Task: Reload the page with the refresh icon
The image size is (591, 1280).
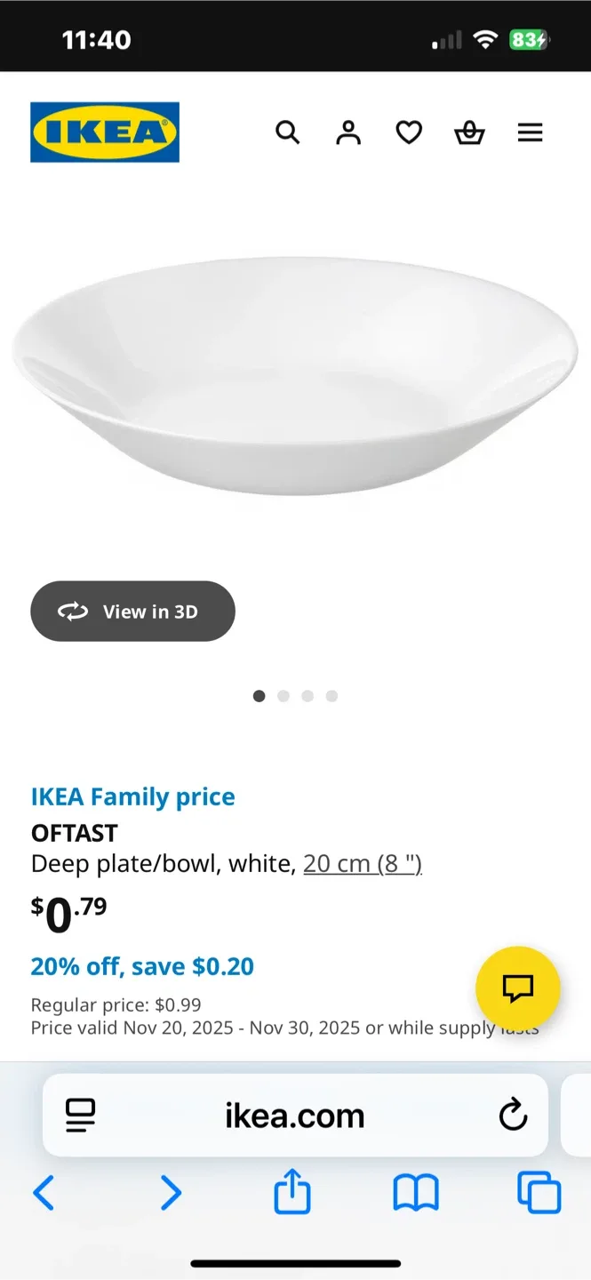Action: pos(513,1116)
